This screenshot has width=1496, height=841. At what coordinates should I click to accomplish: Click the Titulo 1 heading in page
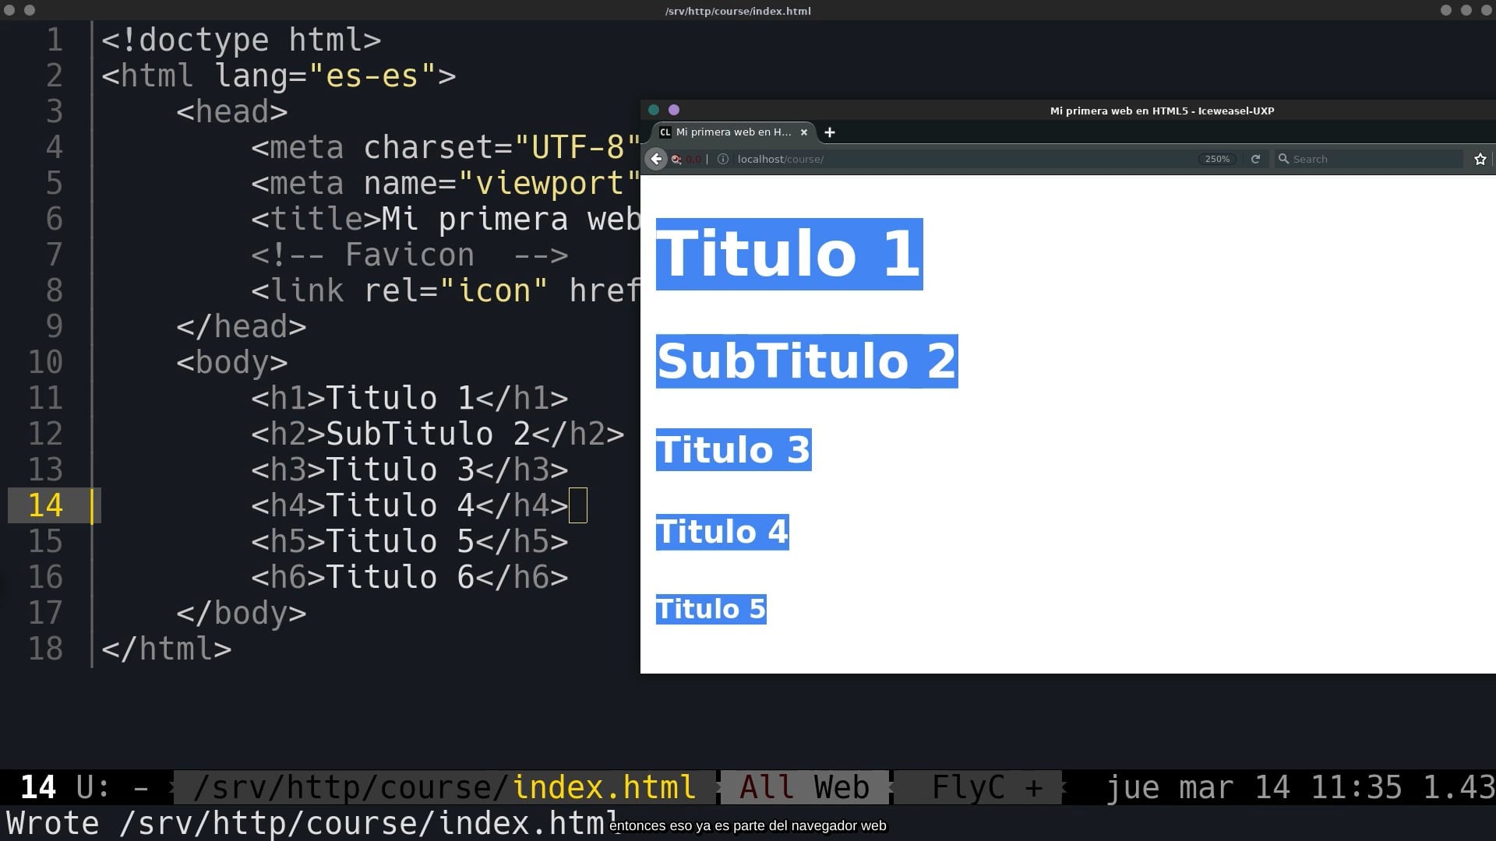(789, 254)
